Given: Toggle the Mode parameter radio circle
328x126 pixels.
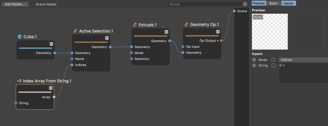Looking at the screenshot, I should click(254, 60).
